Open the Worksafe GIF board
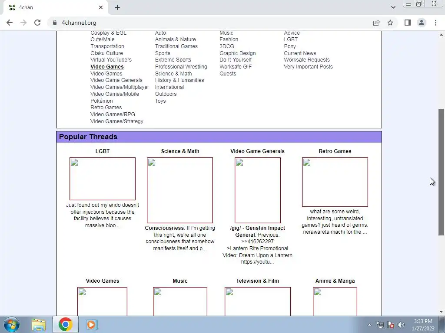 point(236,66)
